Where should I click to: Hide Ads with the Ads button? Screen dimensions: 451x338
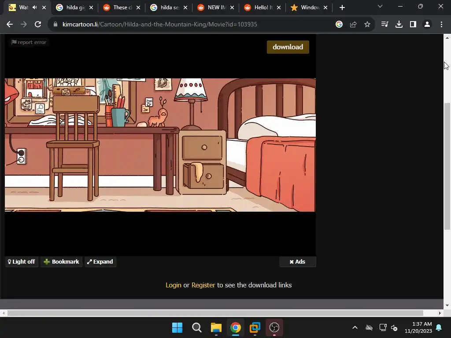[x=297, y=261]
